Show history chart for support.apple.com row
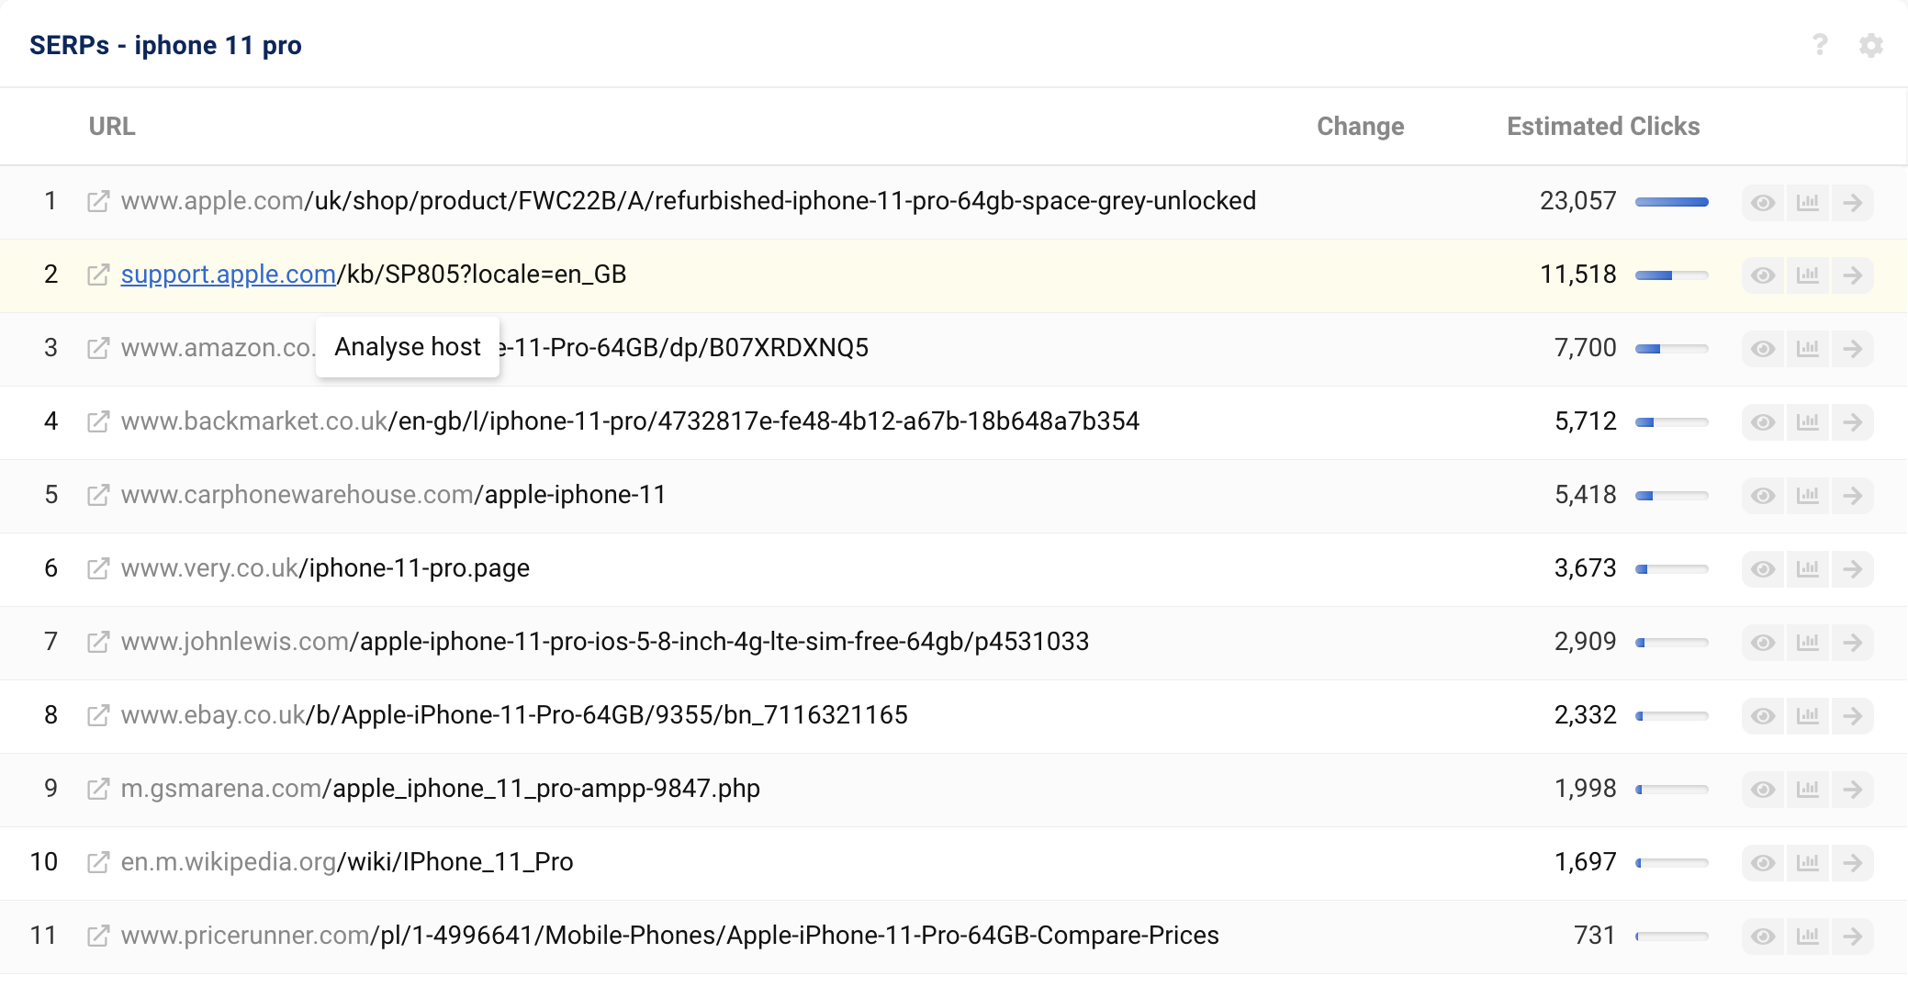 (x=1808, y=275)
